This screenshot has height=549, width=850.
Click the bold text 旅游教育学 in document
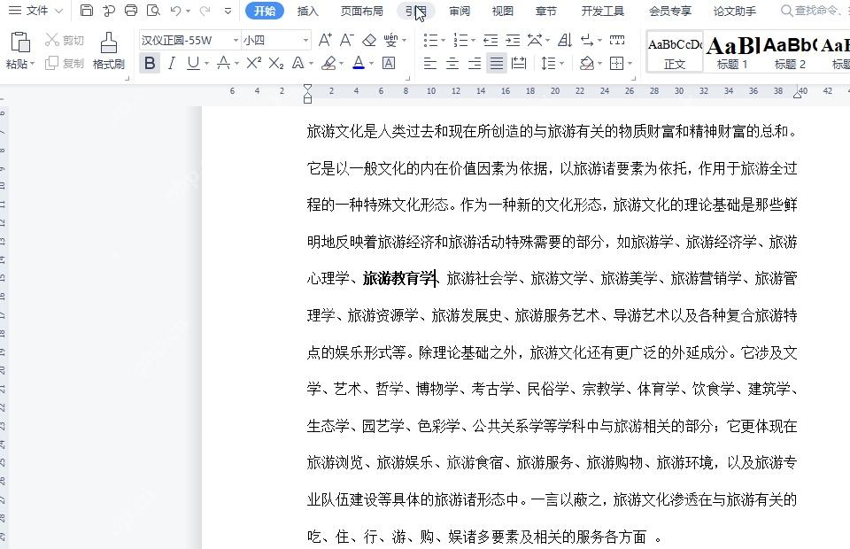pyautogui.click(x=399, y=279)
